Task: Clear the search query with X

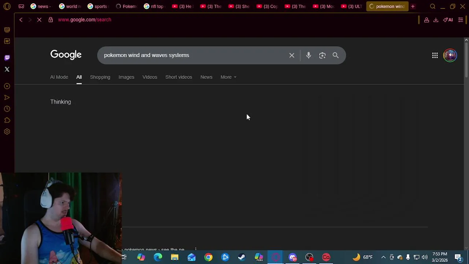Action: pos(292,55)
